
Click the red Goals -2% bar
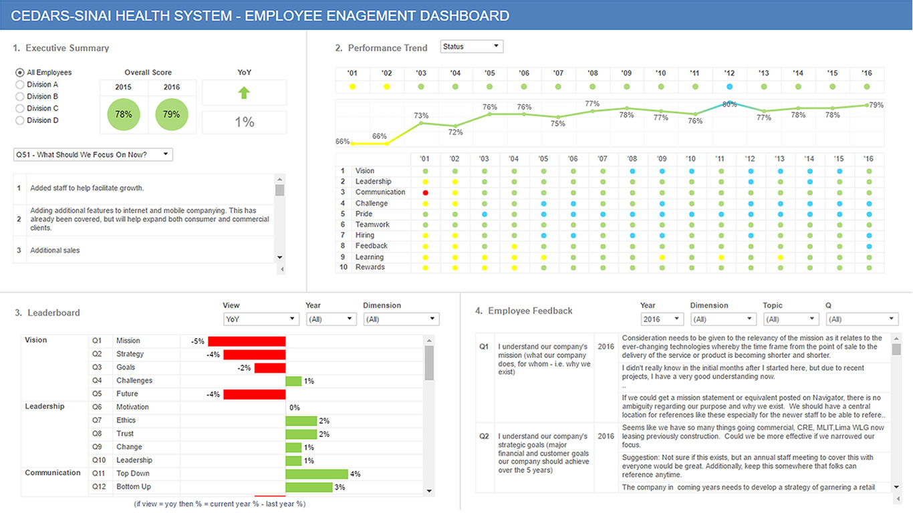(x=270, y=367)
